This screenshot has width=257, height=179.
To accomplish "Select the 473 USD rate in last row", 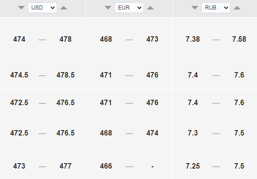I will pyautogui.click(x=19, y=166).
